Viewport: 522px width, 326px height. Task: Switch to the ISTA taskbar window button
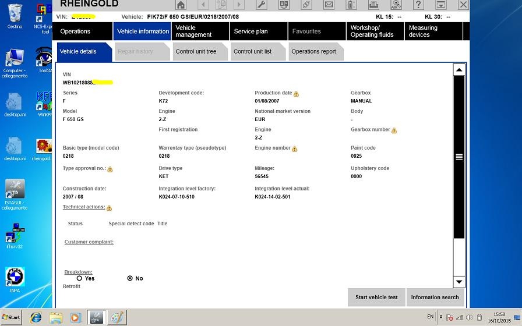tap(96, 318)
